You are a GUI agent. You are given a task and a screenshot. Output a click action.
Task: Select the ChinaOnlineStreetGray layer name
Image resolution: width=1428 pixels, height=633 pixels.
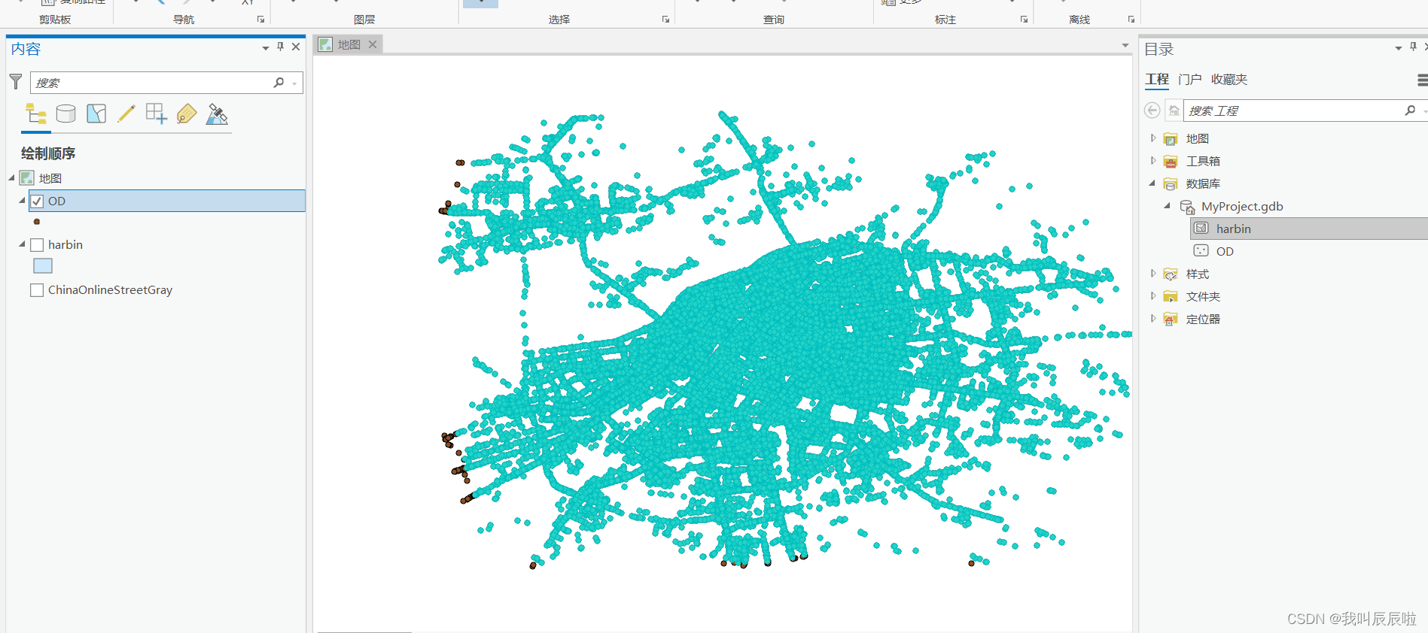111,289
